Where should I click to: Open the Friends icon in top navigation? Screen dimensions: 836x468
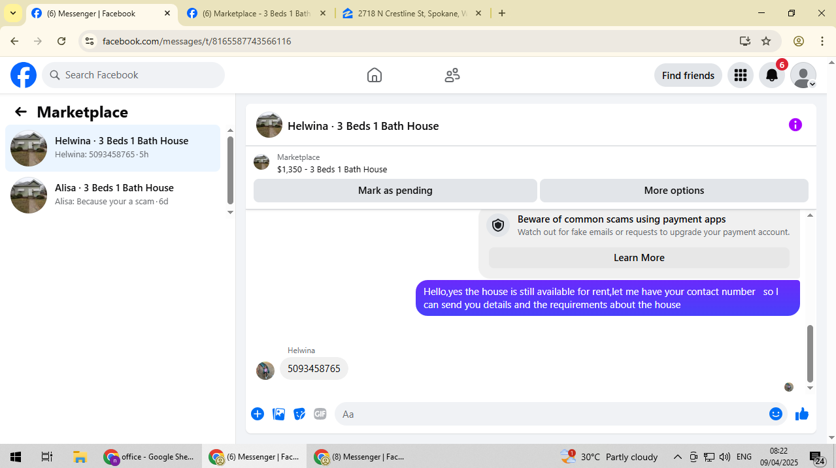(452, 75)
